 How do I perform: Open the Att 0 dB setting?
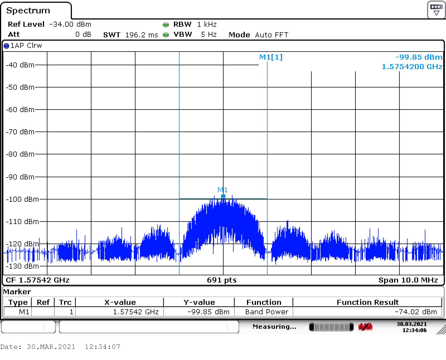[50, 35]
